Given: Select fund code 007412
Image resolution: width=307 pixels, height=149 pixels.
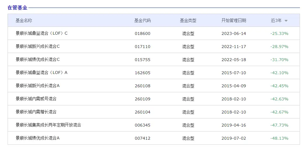Looking at the screenshot, I should (x=143, y=138).
